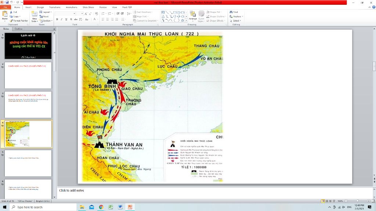Click Convert to SmartArt button
The height and width of the screenshot is (211, 376).
click(x=145, y=21)
